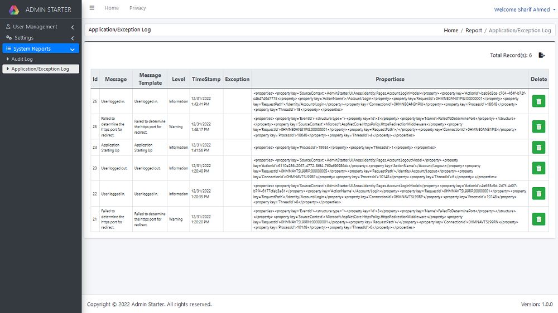Click the TimeStamp column header

tap(206, 79)
